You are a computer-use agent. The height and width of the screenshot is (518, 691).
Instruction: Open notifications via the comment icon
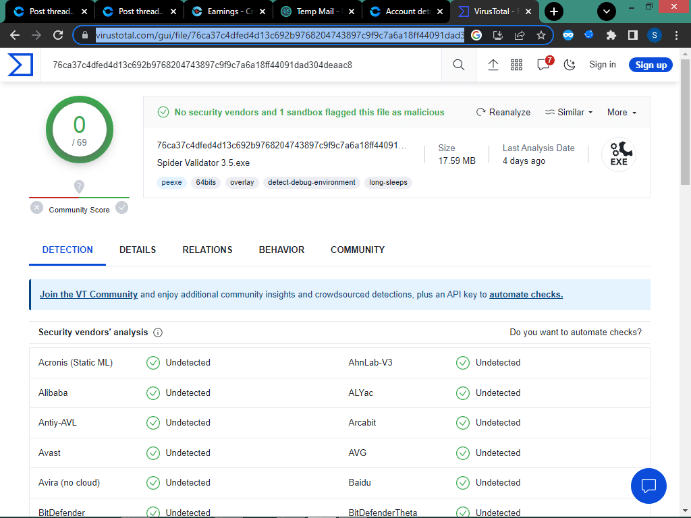tap(542, 65)
